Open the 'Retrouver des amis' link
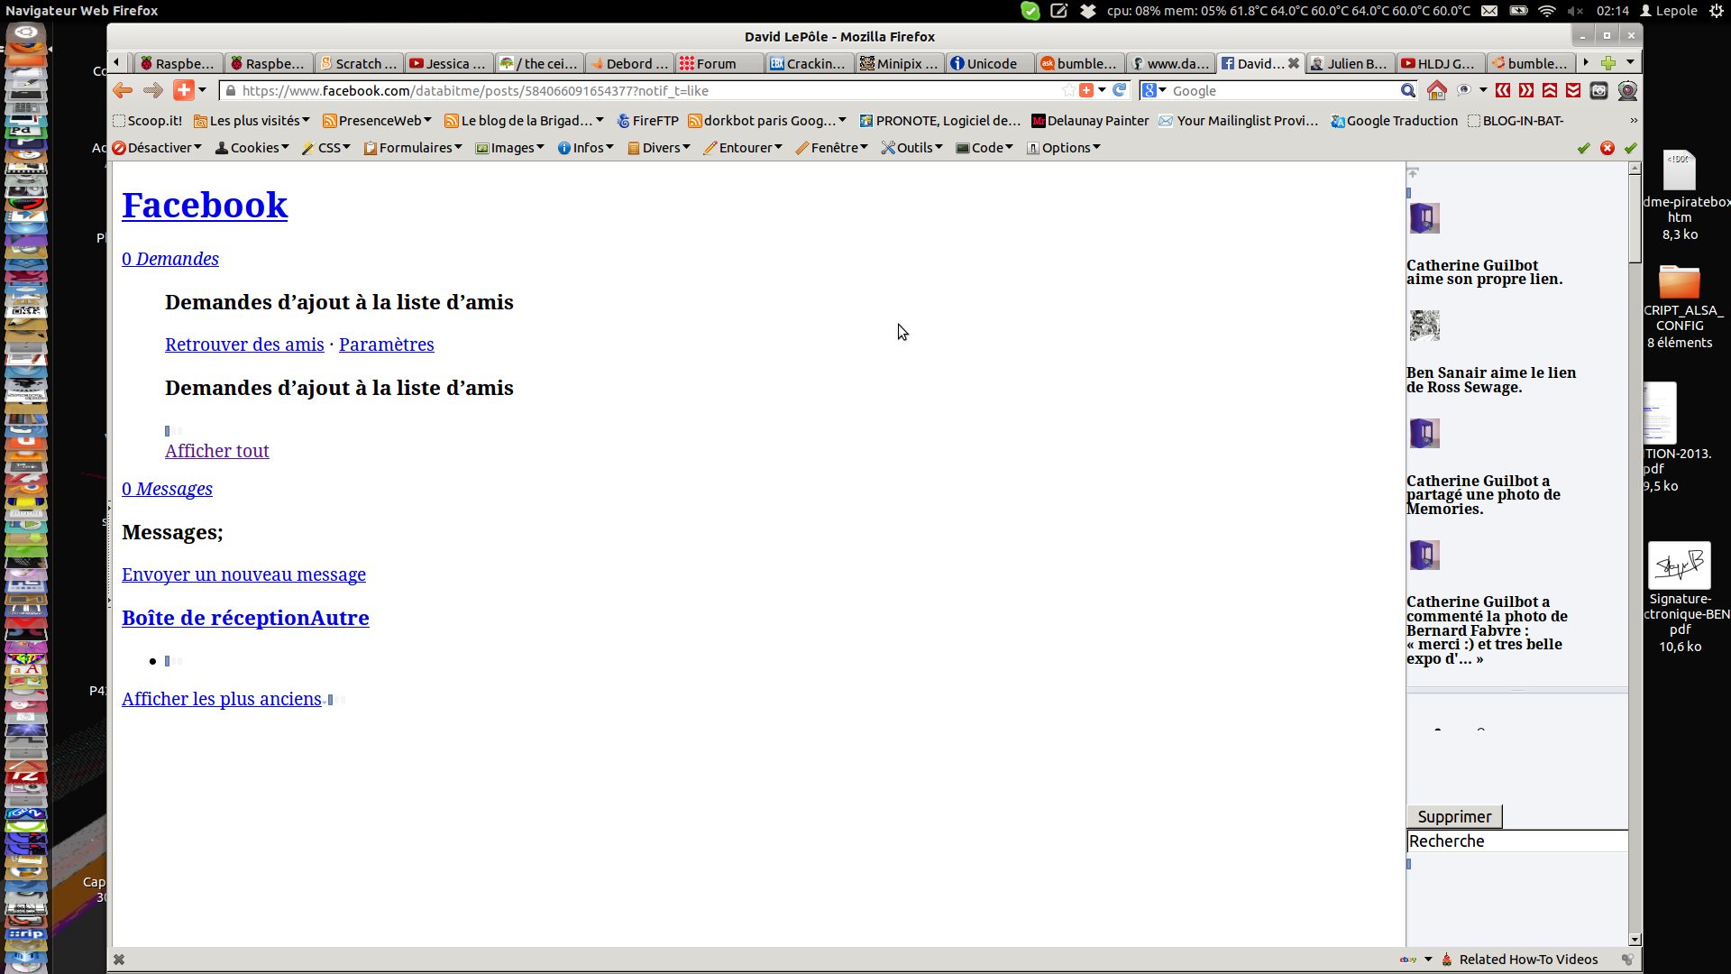The width and height of the screenshot is (1731, 974). click(244, 345)
